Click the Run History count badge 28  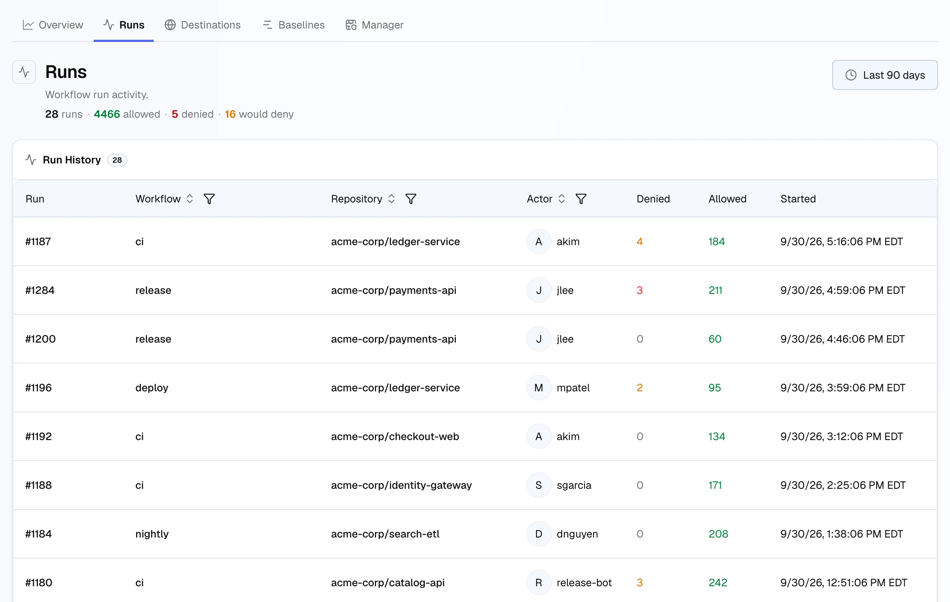(x=117, y=160)
